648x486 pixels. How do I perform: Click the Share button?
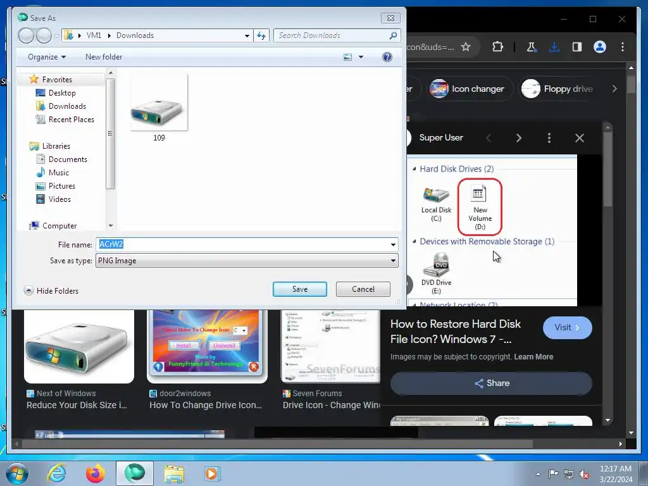click(x=491, y=383)
